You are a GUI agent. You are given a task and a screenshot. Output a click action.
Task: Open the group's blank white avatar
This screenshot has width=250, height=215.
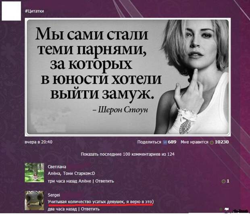[11, 11]
